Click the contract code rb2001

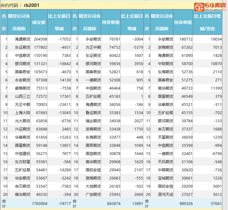tap(32, 5)
